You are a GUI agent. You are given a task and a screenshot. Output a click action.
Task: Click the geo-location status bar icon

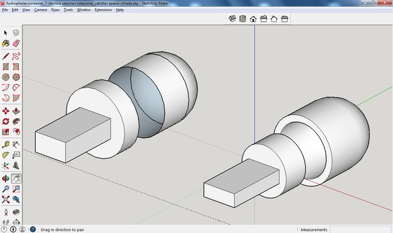pyautogui.click(x=4, y=229)
